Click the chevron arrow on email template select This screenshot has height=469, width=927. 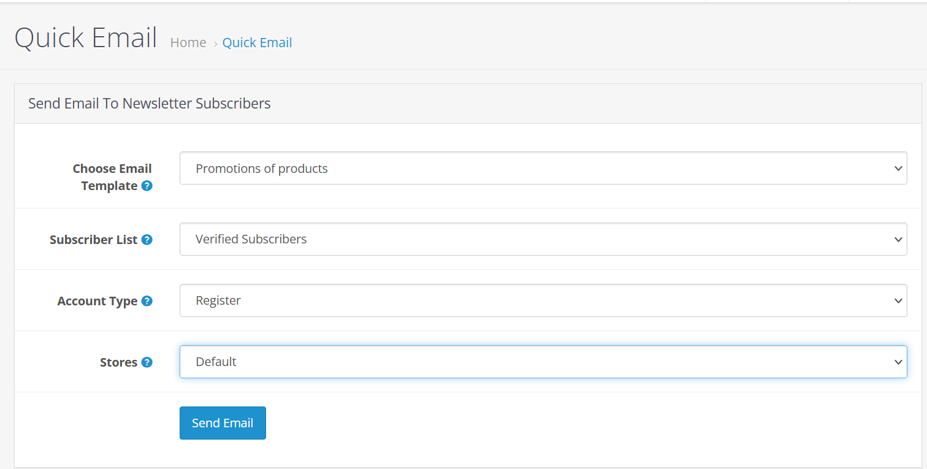[898, 169]
